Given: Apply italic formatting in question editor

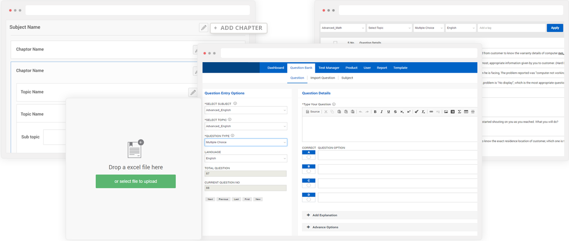Looking at the screenshot, I should [382, 111].
